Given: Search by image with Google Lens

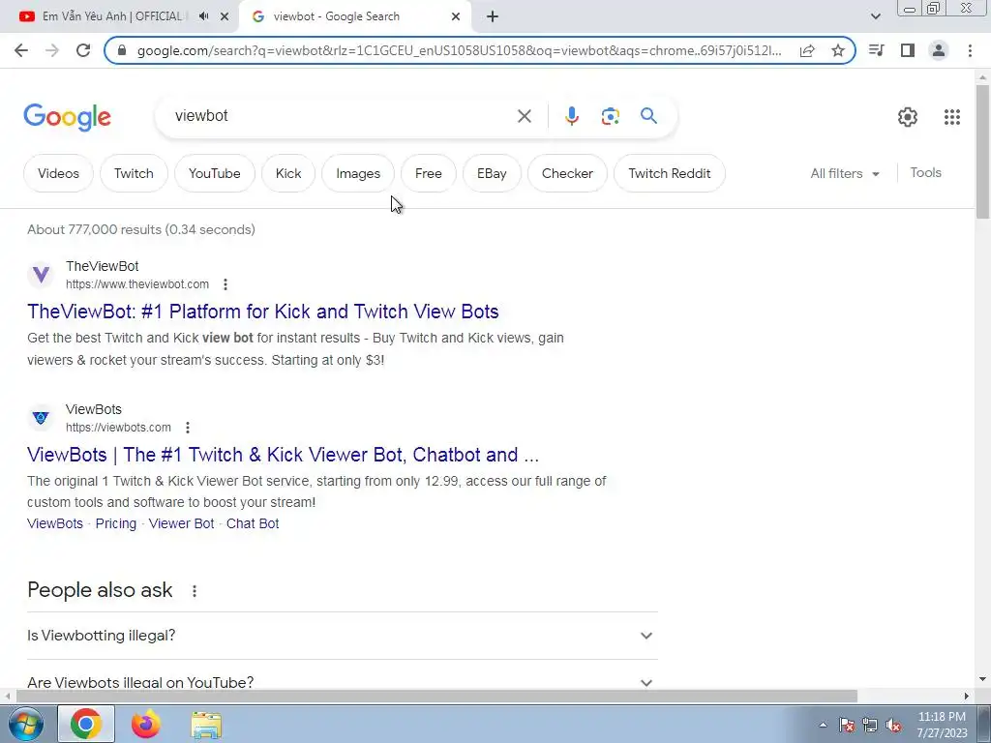Looking at the screenshot, I should pyautogui.click(x=610, y=116).
